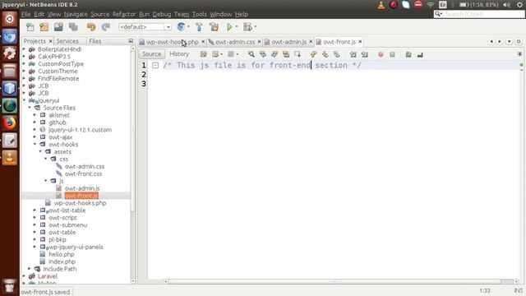
Task: Run the project with green play icon
Action: [x=229, y=27]
